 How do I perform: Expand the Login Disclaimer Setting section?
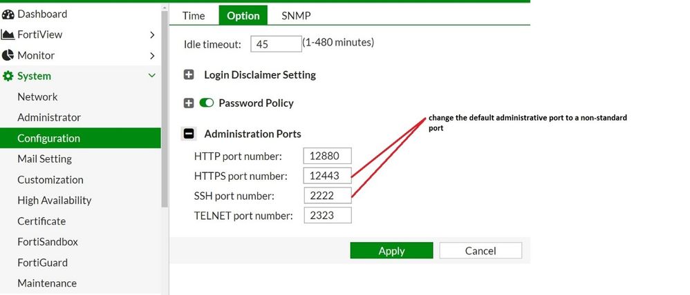(x=189, y=74)
